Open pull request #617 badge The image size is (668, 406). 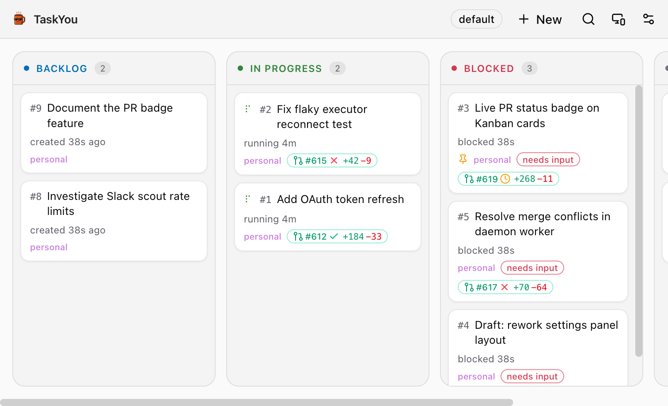click(x=505, y=287)
